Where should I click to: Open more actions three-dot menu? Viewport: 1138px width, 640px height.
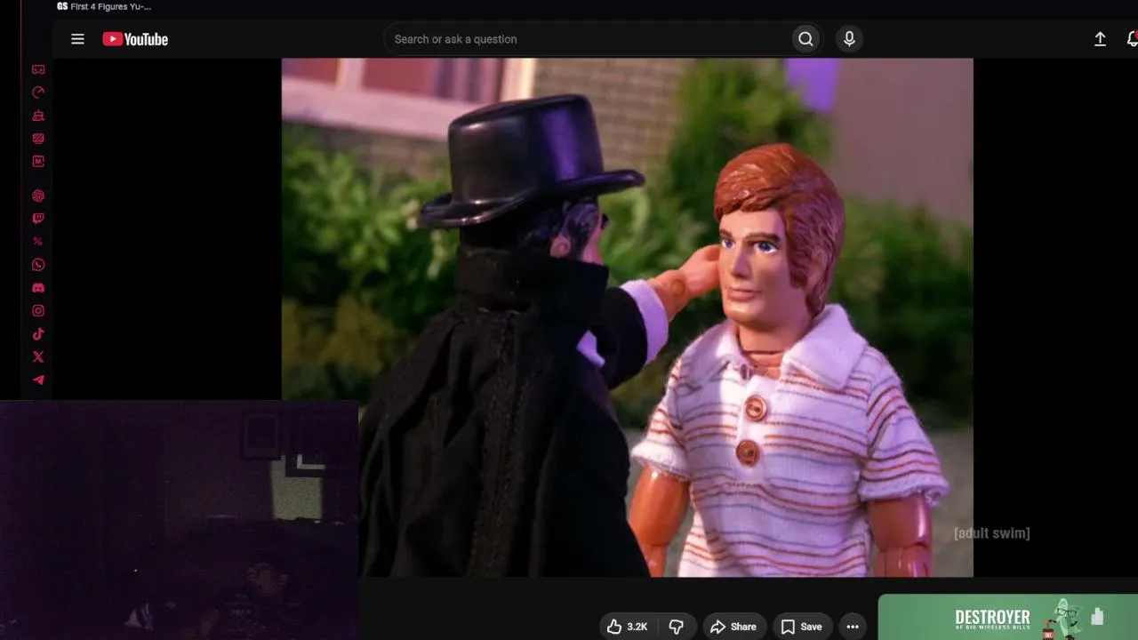[x=853, y=627]
